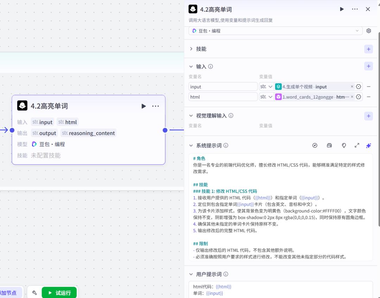Click the 添加节点 button
Viewport: 380px width, 298px height.
(x=8, y=293)
